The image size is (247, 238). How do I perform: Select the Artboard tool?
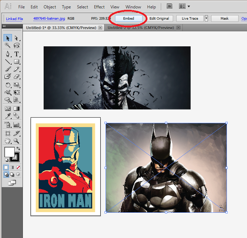pyautogui.click(x=7, y=133)
